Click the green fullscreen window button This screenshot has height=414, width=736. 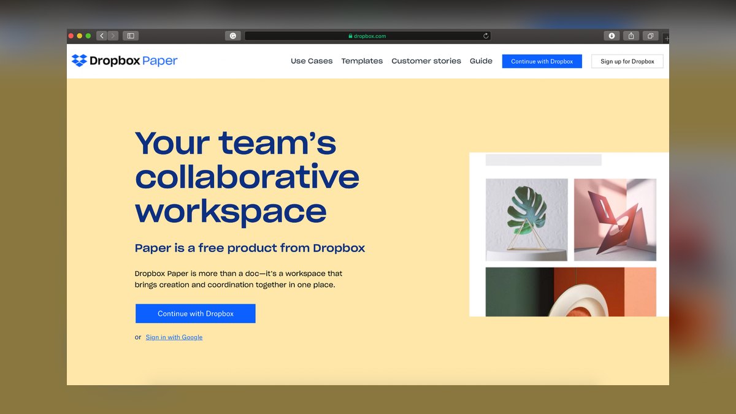pyautogui.click(x=88, y=36)
